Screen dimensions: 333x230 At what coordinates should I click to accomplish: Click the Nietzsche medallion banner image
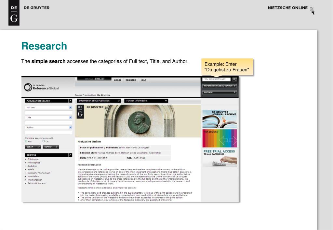pos(138,121)
